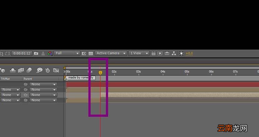Click parent pick whip of second layer row
Viewport: 259px width, 137px height.
[x=25, y=89]
